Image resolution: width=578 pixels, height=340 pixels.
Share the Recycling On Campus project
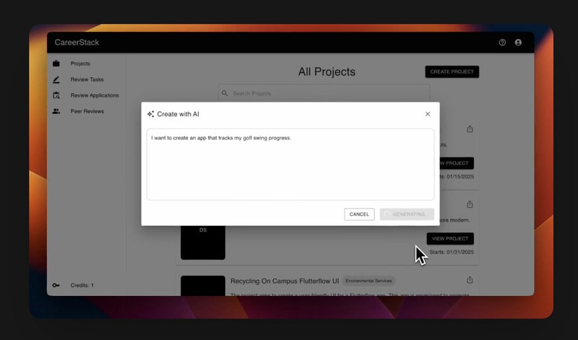[470, 280]
